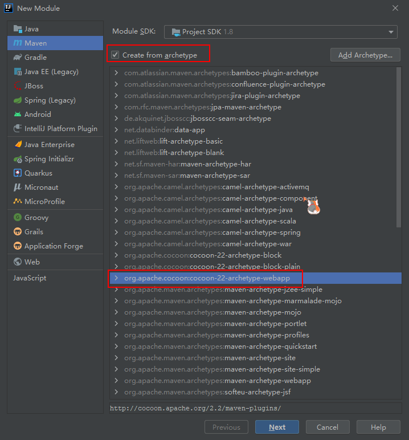Click the cocoon.apache.org URL description text
Screen dimensions: 409x440
(195, 408)
